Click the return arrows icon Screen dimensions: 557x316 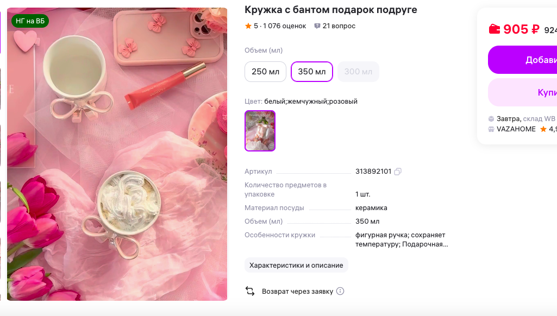tap(250, 291)
